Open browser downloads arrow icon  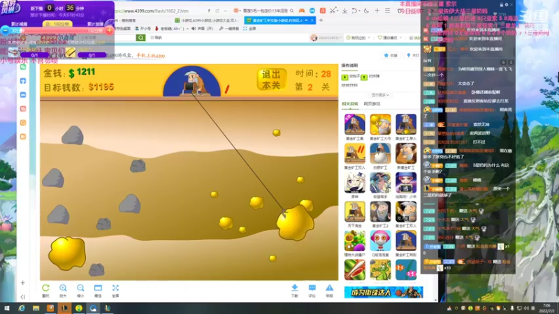pos(344,11)
